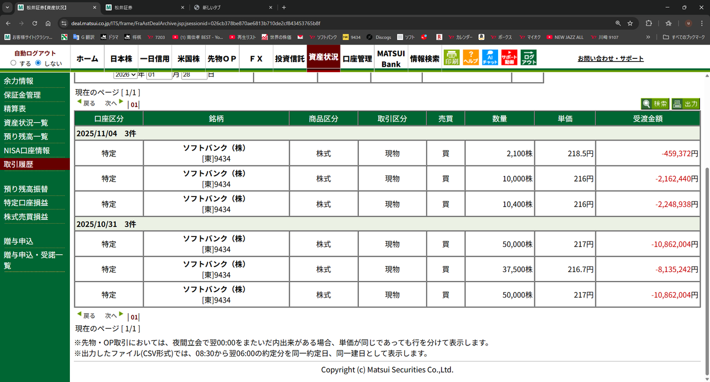The image size is (710, 382).
Task: Open the year dropdown showing 2026
Action: pos(125,74)
